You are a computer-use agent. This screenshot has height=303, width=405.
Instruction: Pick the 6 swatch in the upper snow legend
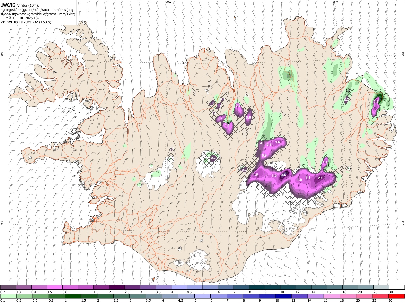click(226, 287)
